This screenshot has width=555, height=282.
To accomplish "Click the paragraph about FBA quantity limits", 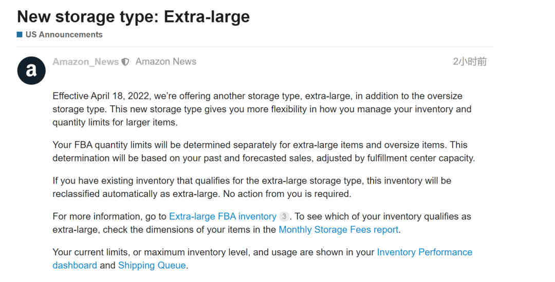I will click(264, 151).
